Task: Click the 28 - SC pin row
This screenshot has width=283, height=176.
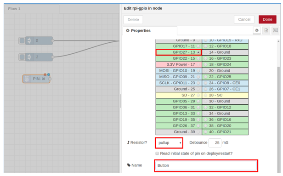Action: pyautogui.click(x=225, y=95)
